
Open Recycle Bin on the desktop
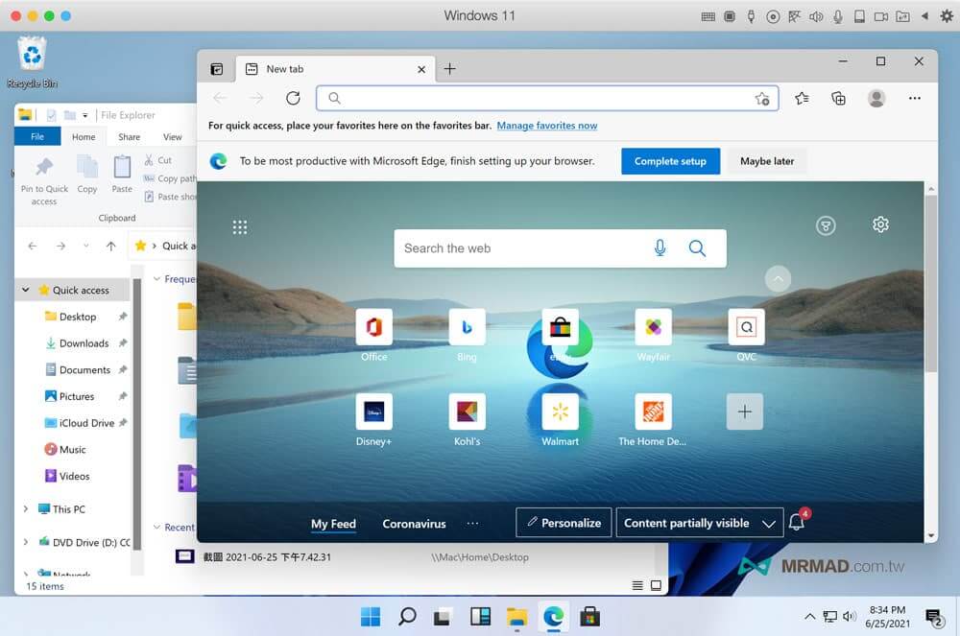32,62
